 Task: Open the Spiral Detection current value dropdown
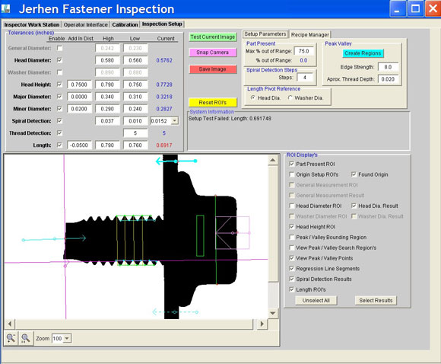(x=175, y=121)
